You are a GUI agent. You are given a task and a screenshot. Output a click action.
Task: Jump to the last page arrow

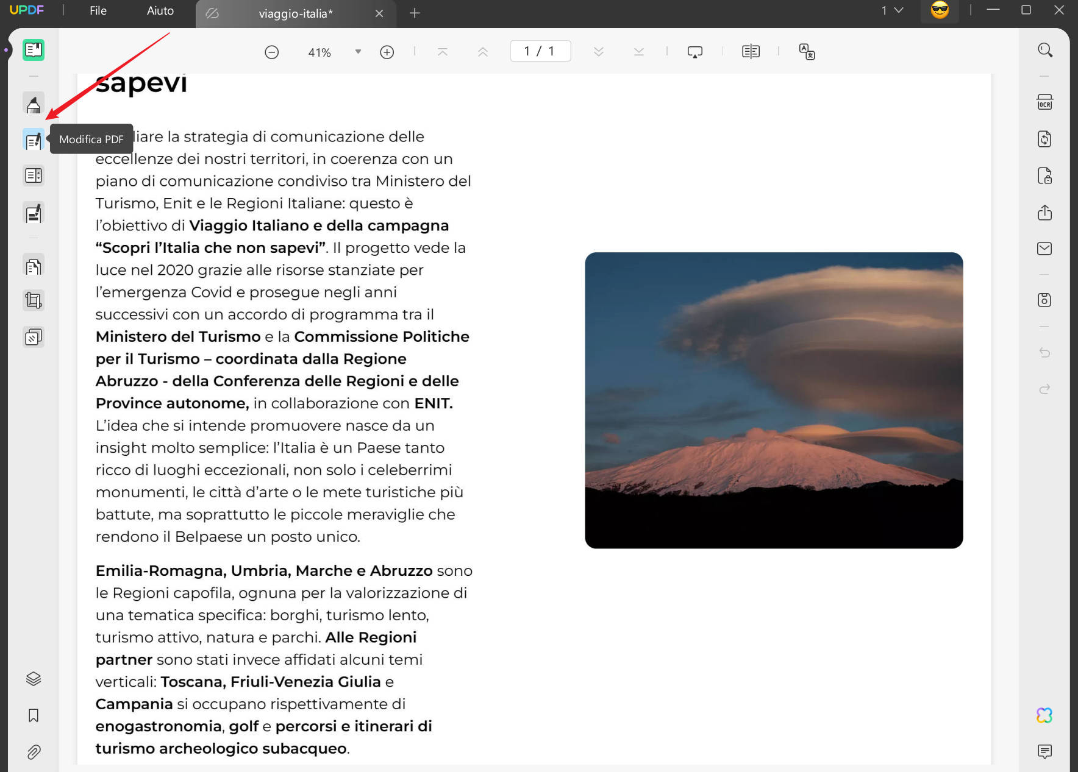[x=639, y=52]
